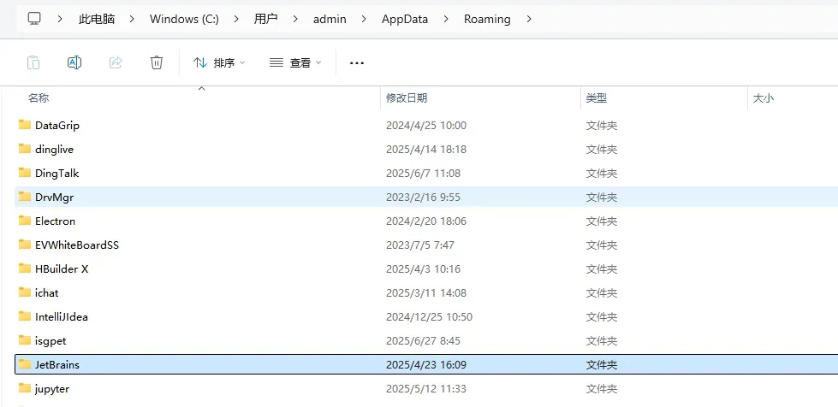
Task: Select the HBuilder X folder icon
Action: [25, 268]
